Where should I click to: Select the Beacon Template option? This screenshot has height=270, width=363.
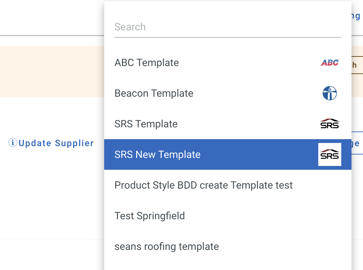[x=154, y=93]
